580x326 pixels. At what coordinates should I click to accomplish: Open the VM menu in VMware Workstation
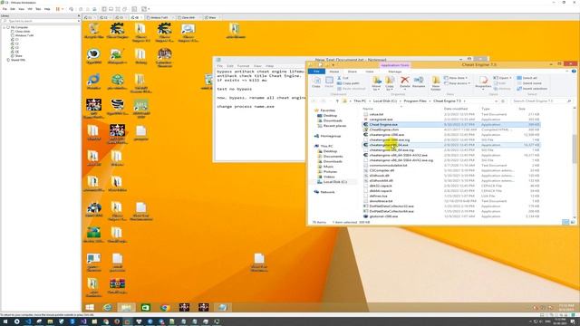click(30, 9)
